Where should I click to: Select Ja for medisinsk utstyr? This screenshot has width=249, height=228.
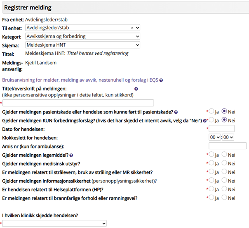pyautogui.click(x=211, y=163)
